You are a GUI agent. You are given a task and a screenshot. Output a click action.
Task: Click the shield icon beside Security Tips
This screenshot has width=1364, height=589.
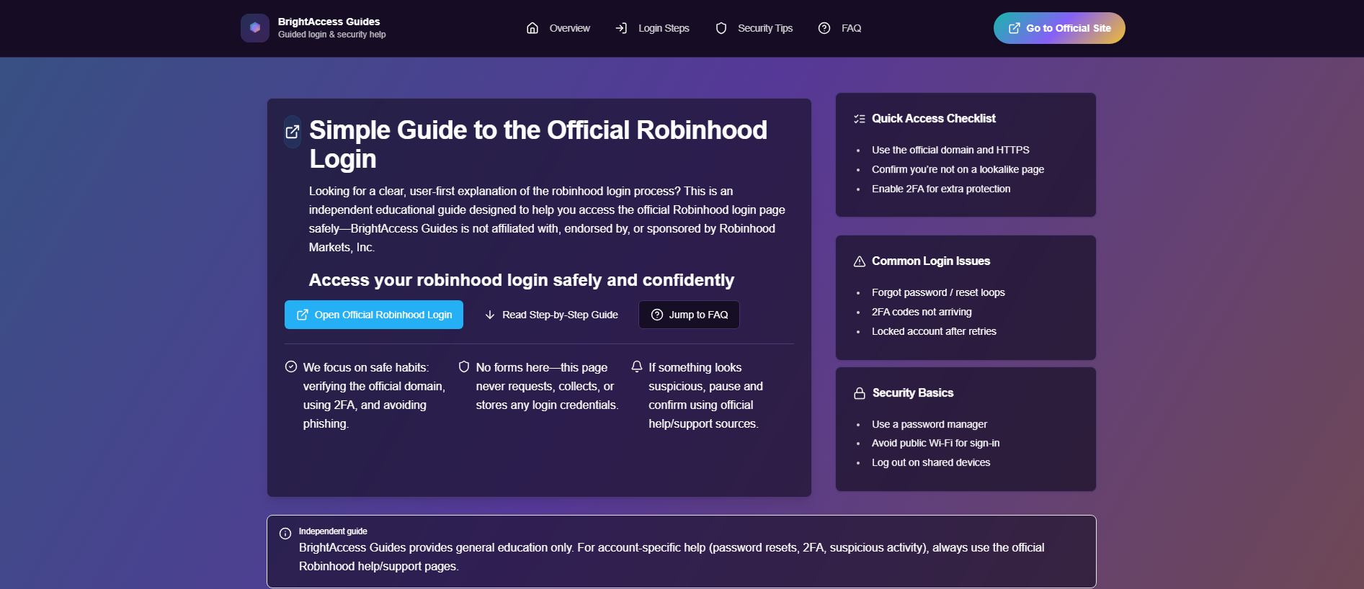[721, 28]
